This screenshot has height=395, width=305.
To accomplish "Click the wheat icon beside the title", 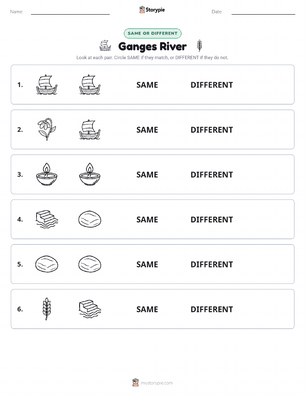I will [199, 46].
